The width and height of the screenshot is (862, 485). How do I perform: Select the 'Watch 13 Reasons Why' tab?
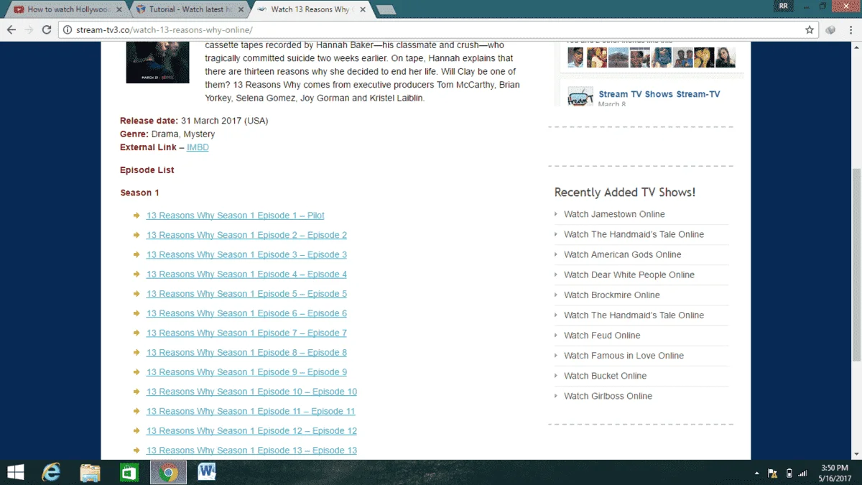tap(310, 10)
